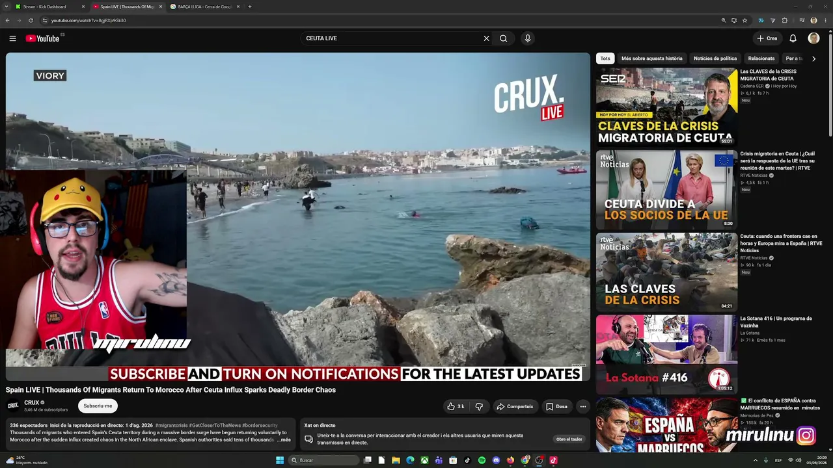Open the taskbar weather widget
The width and height of the screenshot is (833, 468).
26,460
